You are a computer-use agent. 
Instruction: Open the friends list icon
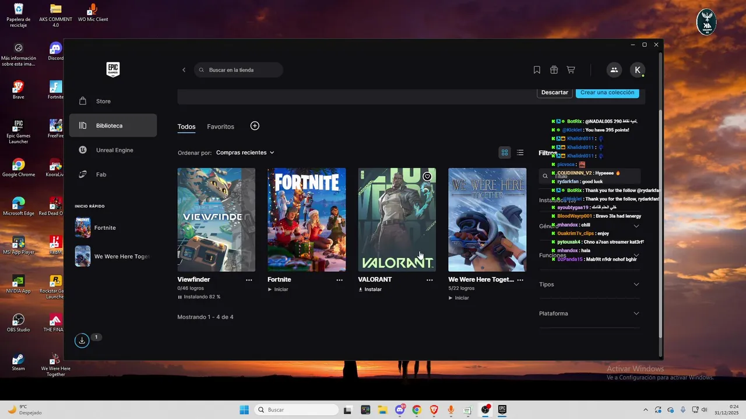tap(614, 70)
